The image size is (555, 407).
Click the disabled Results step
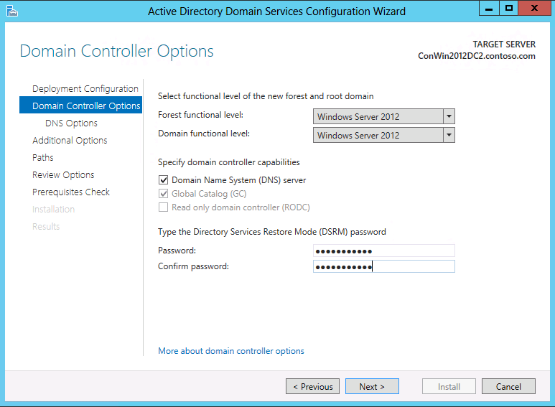pos(46,227)
